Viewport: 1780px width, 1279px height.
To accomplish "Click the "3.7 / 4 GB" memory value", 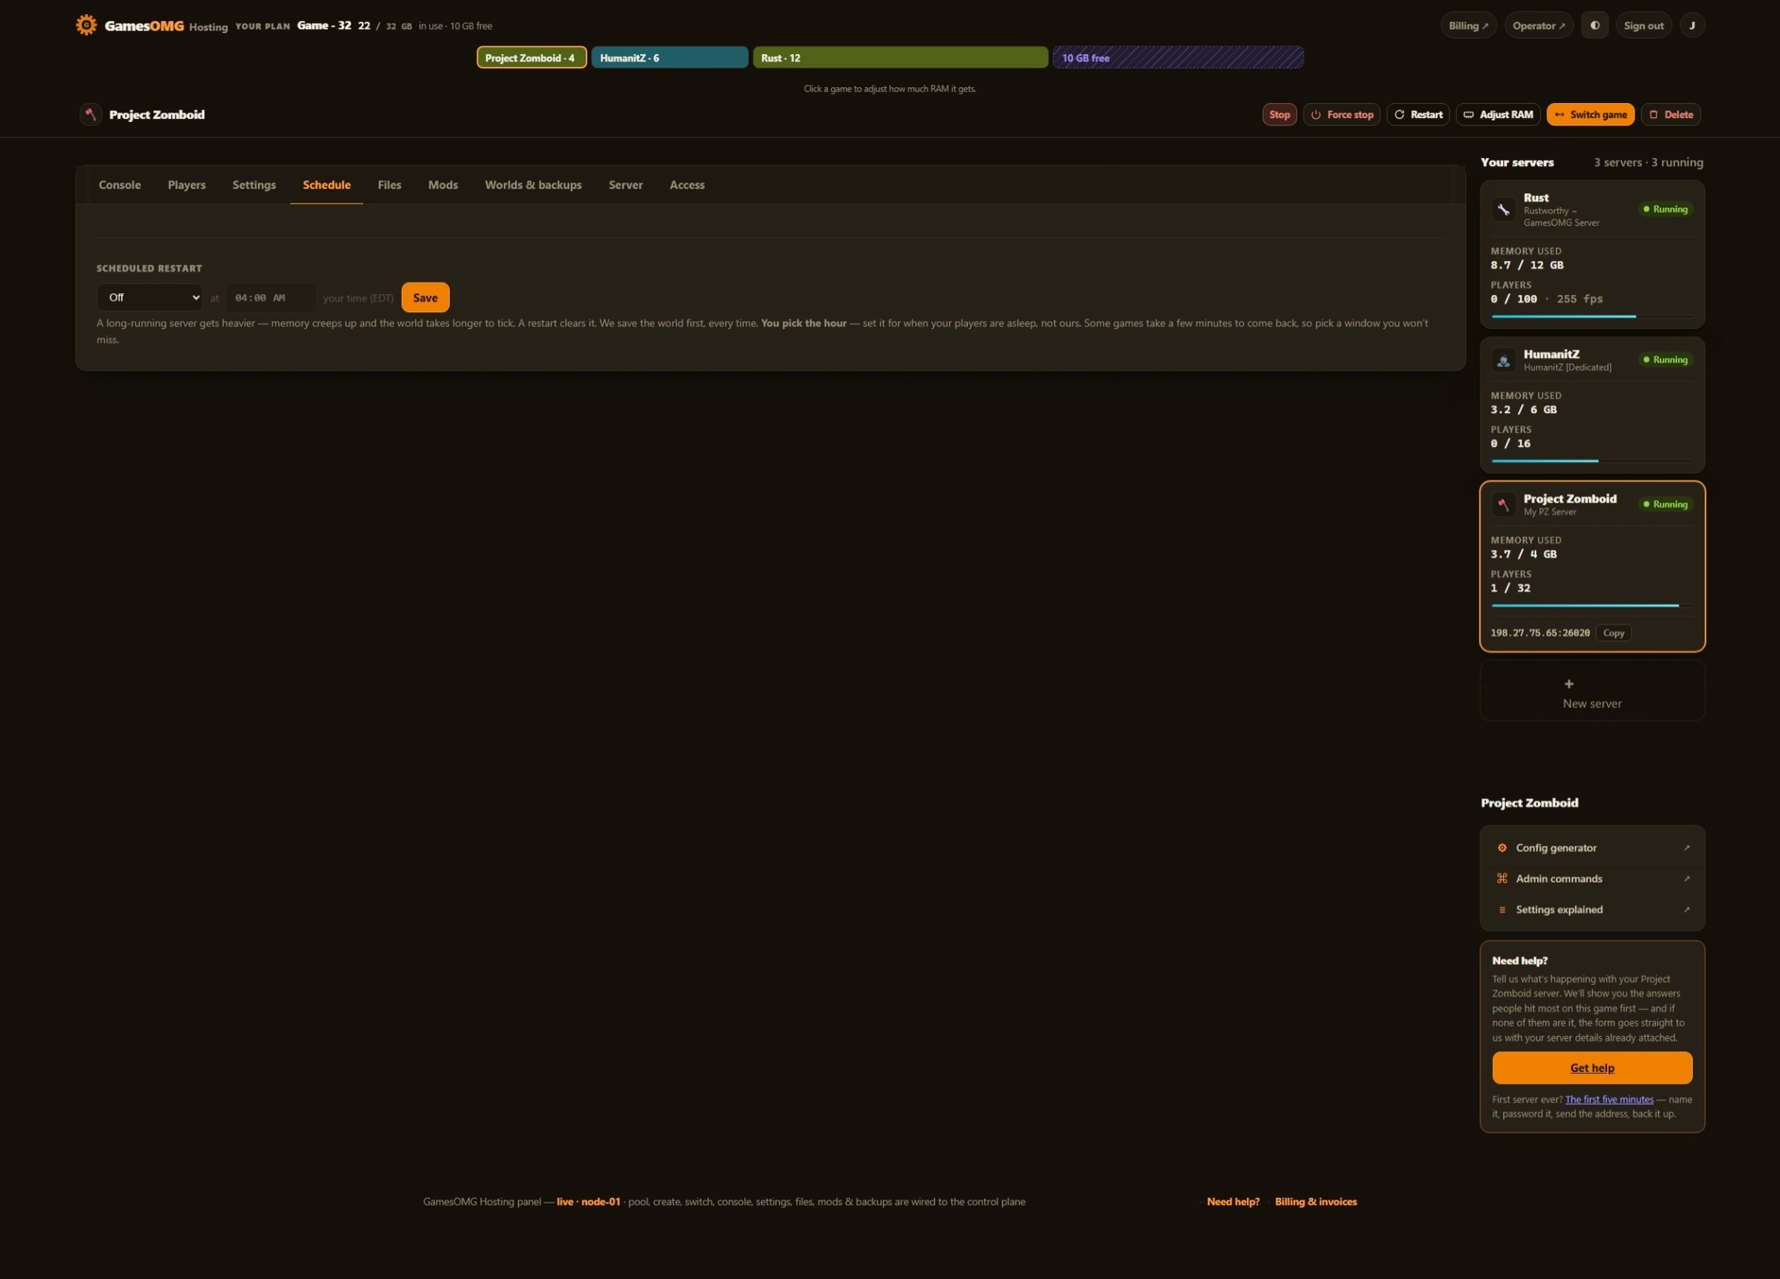I will click(1524, 555).
